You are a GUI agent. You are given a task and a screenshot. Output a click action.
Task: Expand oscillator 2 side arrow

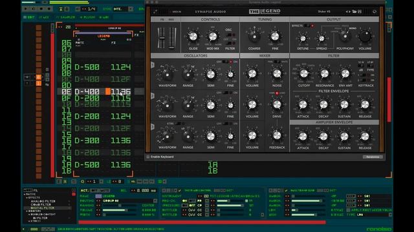tap(153, 95)
